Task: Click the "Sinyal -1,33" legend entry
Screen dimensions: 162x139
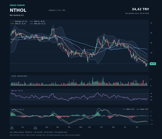Action: pyautogui.click(x=142, y=109)
